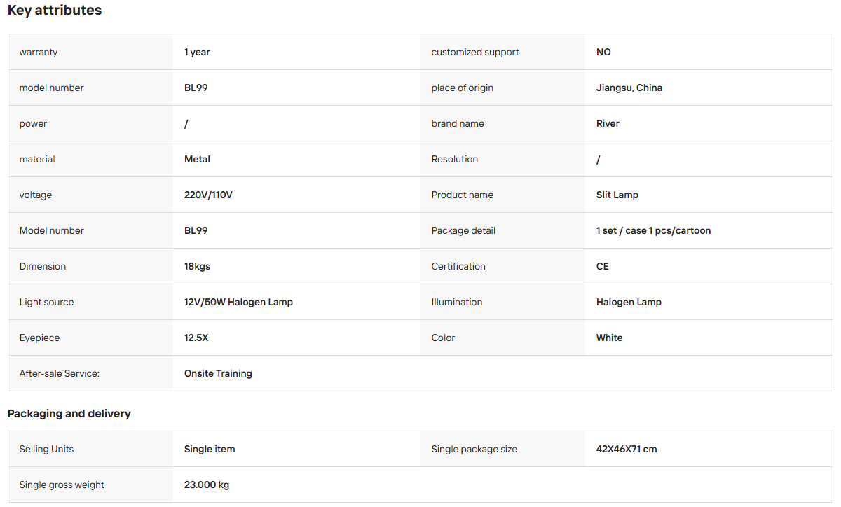The image size is (841, 507).
Task: Click the Slit Lamp product name value
Action: pos(617,195)
